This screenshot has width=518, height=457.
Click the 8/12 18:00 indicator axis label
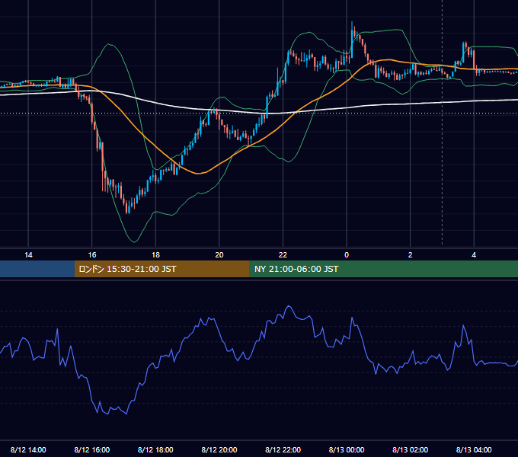coord(155,449)
